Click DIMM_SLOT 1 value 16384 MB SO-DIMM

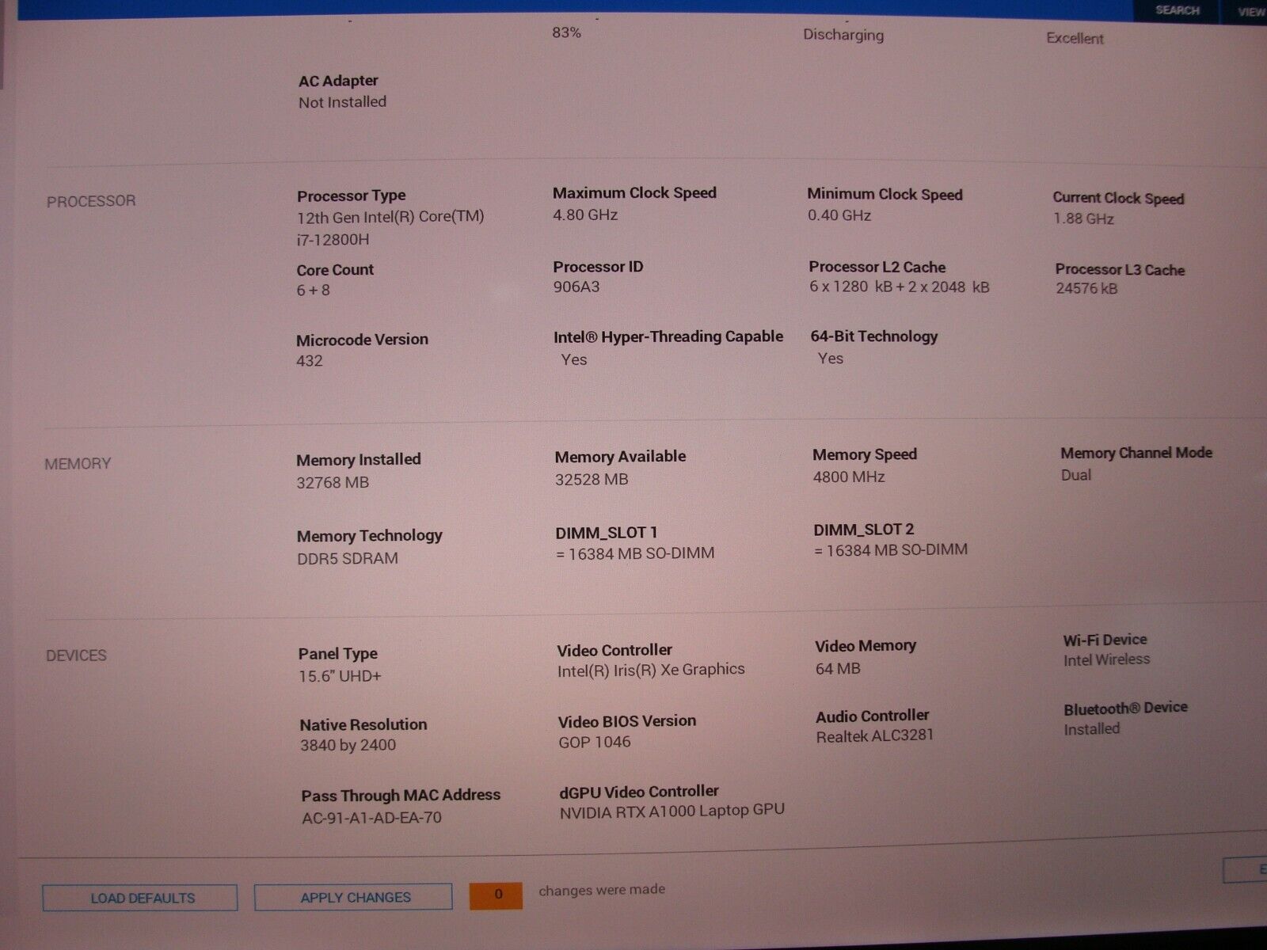tap(635, 553)
